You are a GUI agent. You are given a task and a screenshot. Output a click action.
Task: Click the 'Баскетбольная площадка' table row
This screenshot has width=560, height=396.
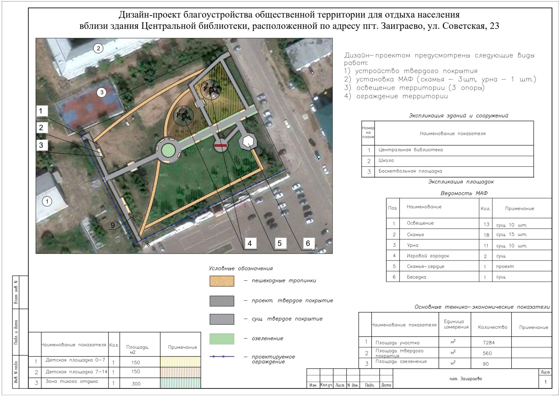tap(447, 171)
